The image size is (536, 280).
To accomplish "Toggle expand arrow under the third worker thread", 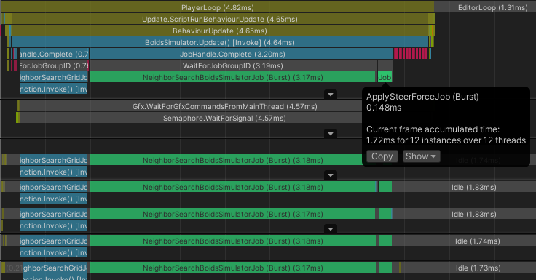I will [331, 229].
